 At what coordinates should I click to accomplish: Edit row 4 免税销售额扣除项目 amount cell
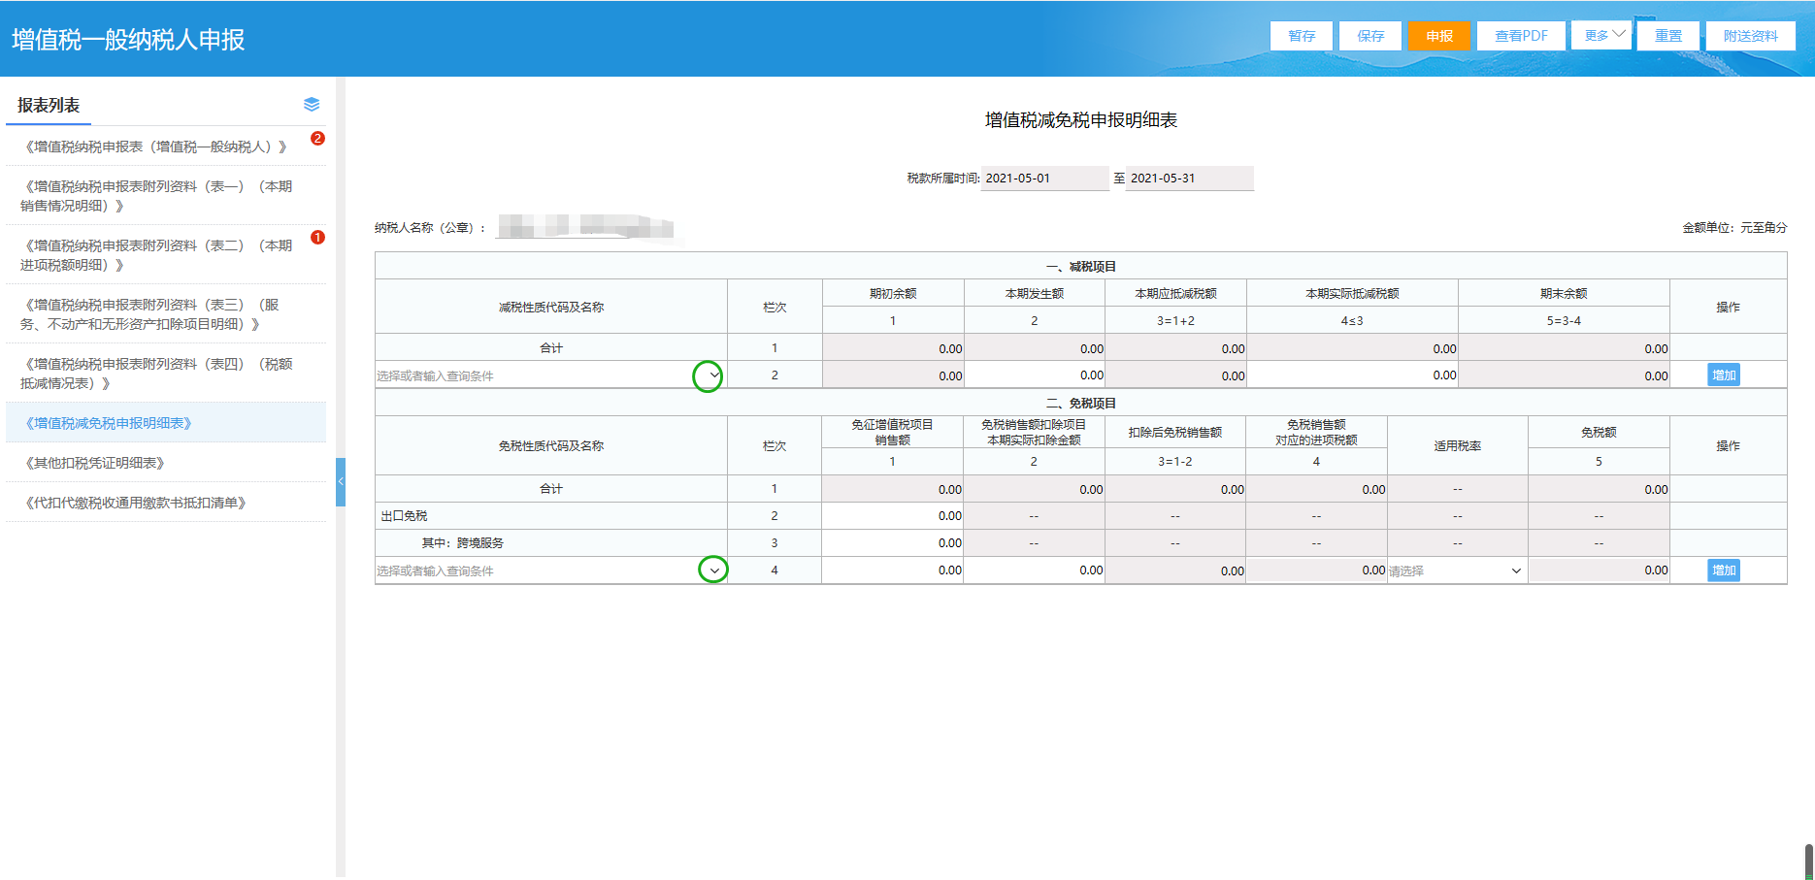[x=1034, y=570]
